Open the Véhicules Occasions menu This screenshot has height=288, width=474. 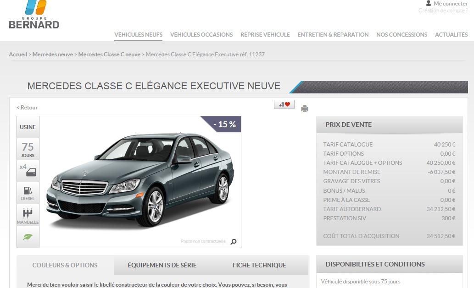201,34
